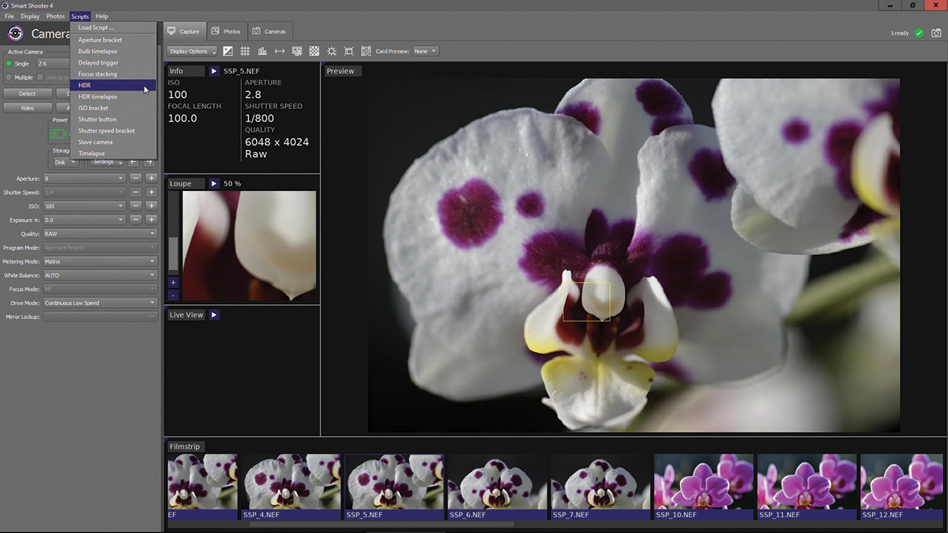Click the horizontal flip arrows icon
This screenshot has width=948, height=533.
point(280,51)
